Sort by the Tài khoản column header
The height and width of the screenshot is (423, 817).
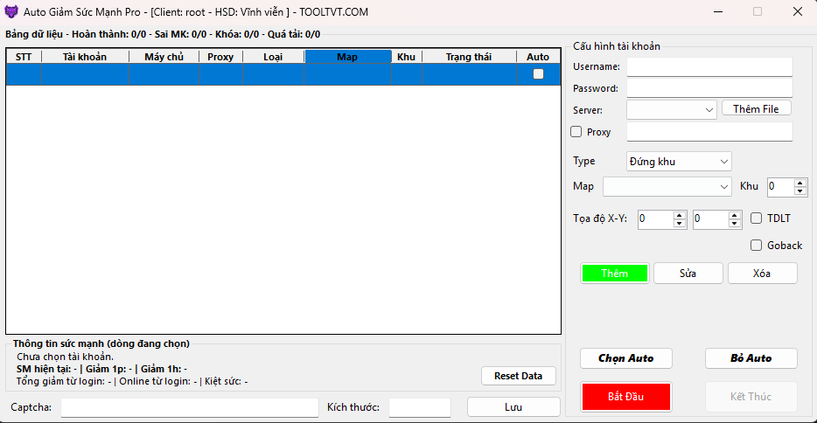coord(85,57)
